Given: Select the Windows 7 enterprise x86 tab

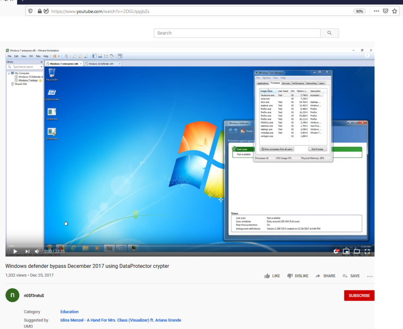Looking at the screenshot, I should [64, 63].
